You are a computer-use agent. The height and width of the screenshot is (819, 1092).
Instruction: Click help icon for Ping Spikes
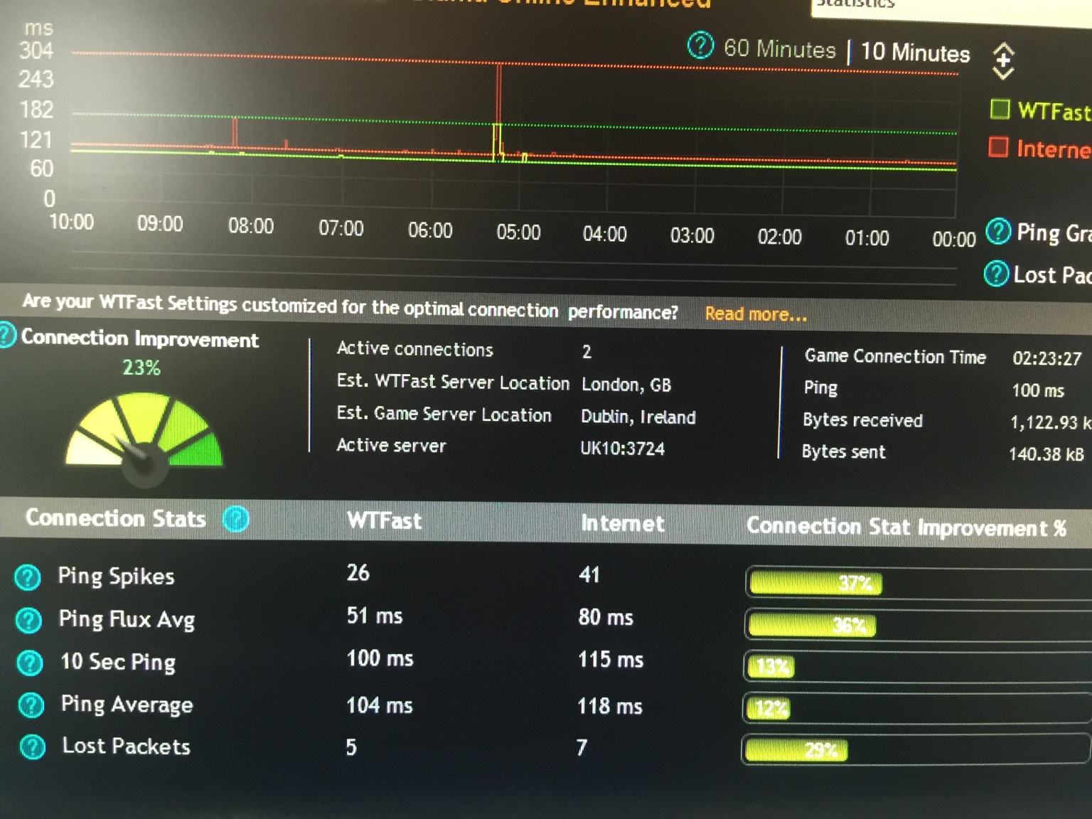(28, 577)
